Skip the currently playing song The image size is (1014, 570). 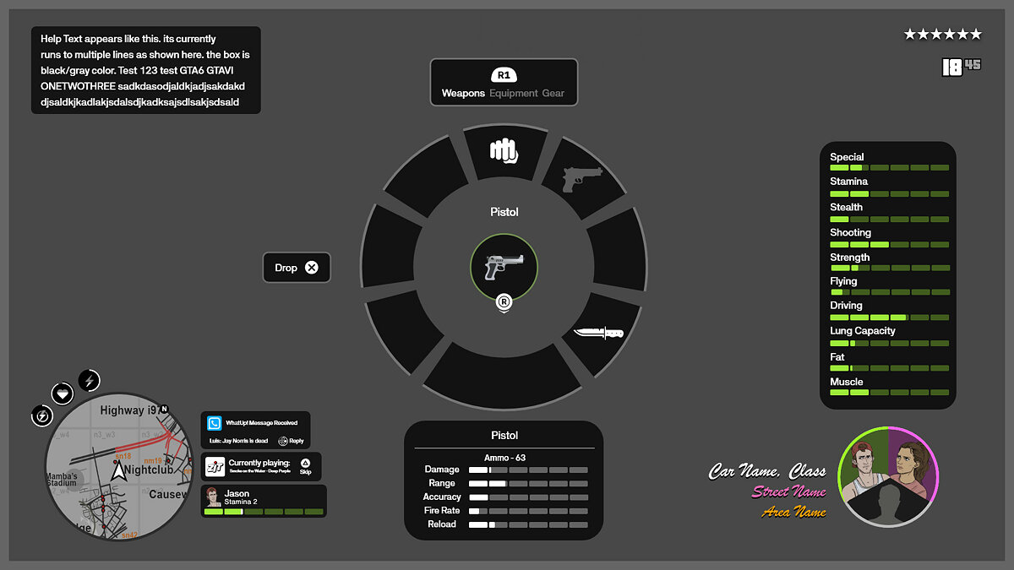[x=305, y=465]
